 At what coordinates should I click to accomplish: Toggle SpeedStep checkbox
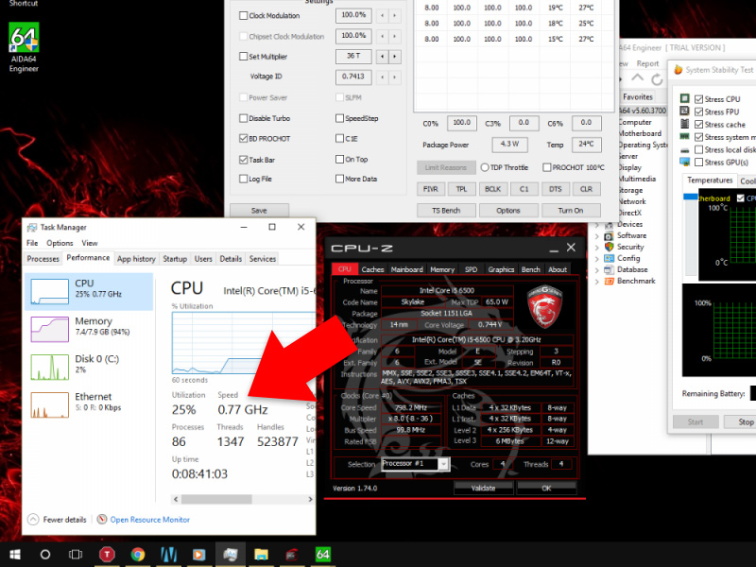(x=339, y=118)
